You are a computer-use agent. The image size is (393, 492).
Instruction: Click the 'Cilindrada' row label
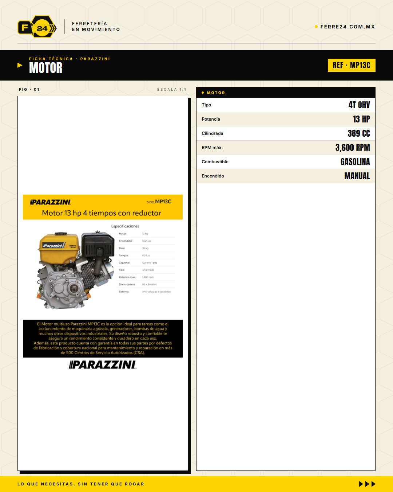coord(213,133)
